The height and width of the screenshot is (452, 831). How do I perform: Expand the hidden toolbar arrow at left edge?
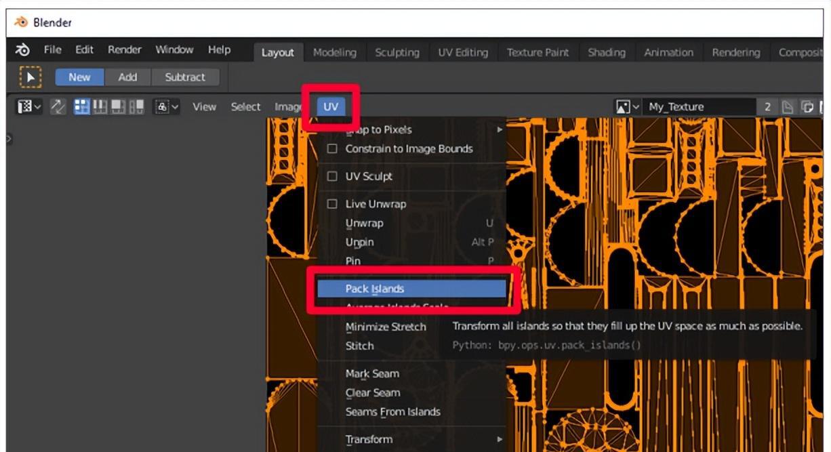[8, 139]
